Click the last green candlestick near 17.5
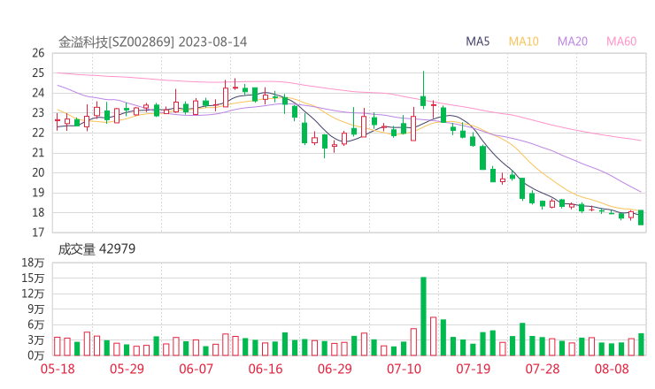The height and width of the screenshot is (389, 655). [641, 217]
